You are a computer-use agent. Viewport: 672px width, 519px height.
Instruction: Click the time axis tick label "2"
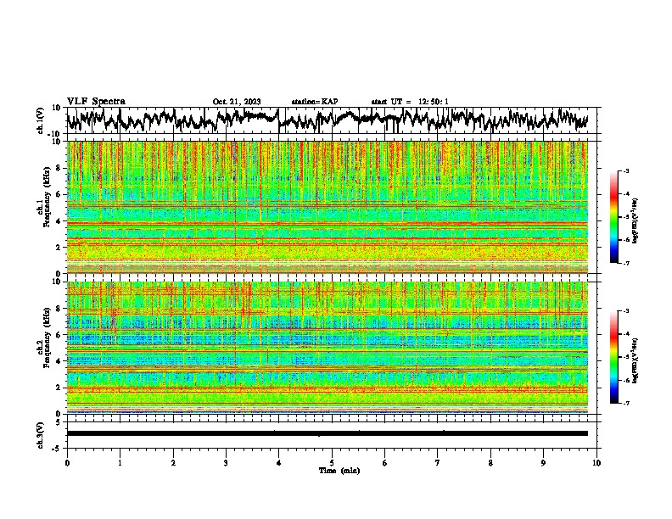point(173,463)
